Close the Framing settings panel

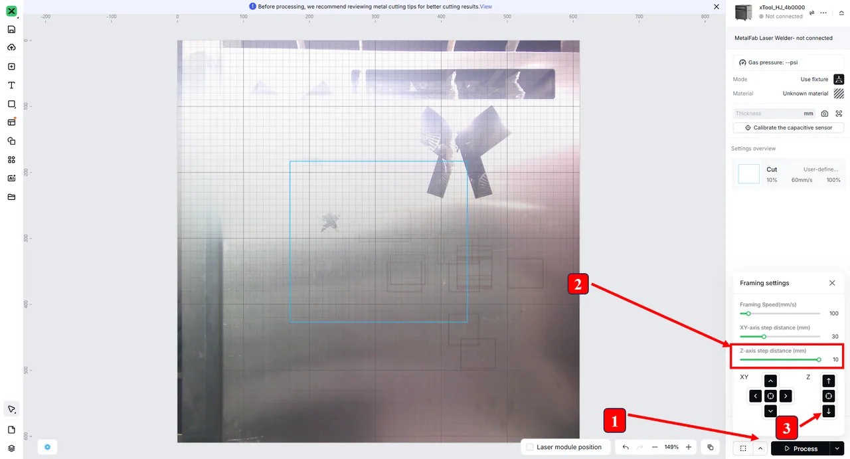pyautogui.click(x=832, y=283)
